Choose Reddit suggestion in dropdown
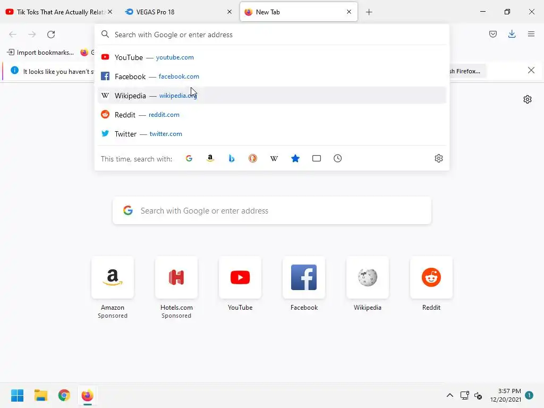544x408 pixels. (271, 115)
